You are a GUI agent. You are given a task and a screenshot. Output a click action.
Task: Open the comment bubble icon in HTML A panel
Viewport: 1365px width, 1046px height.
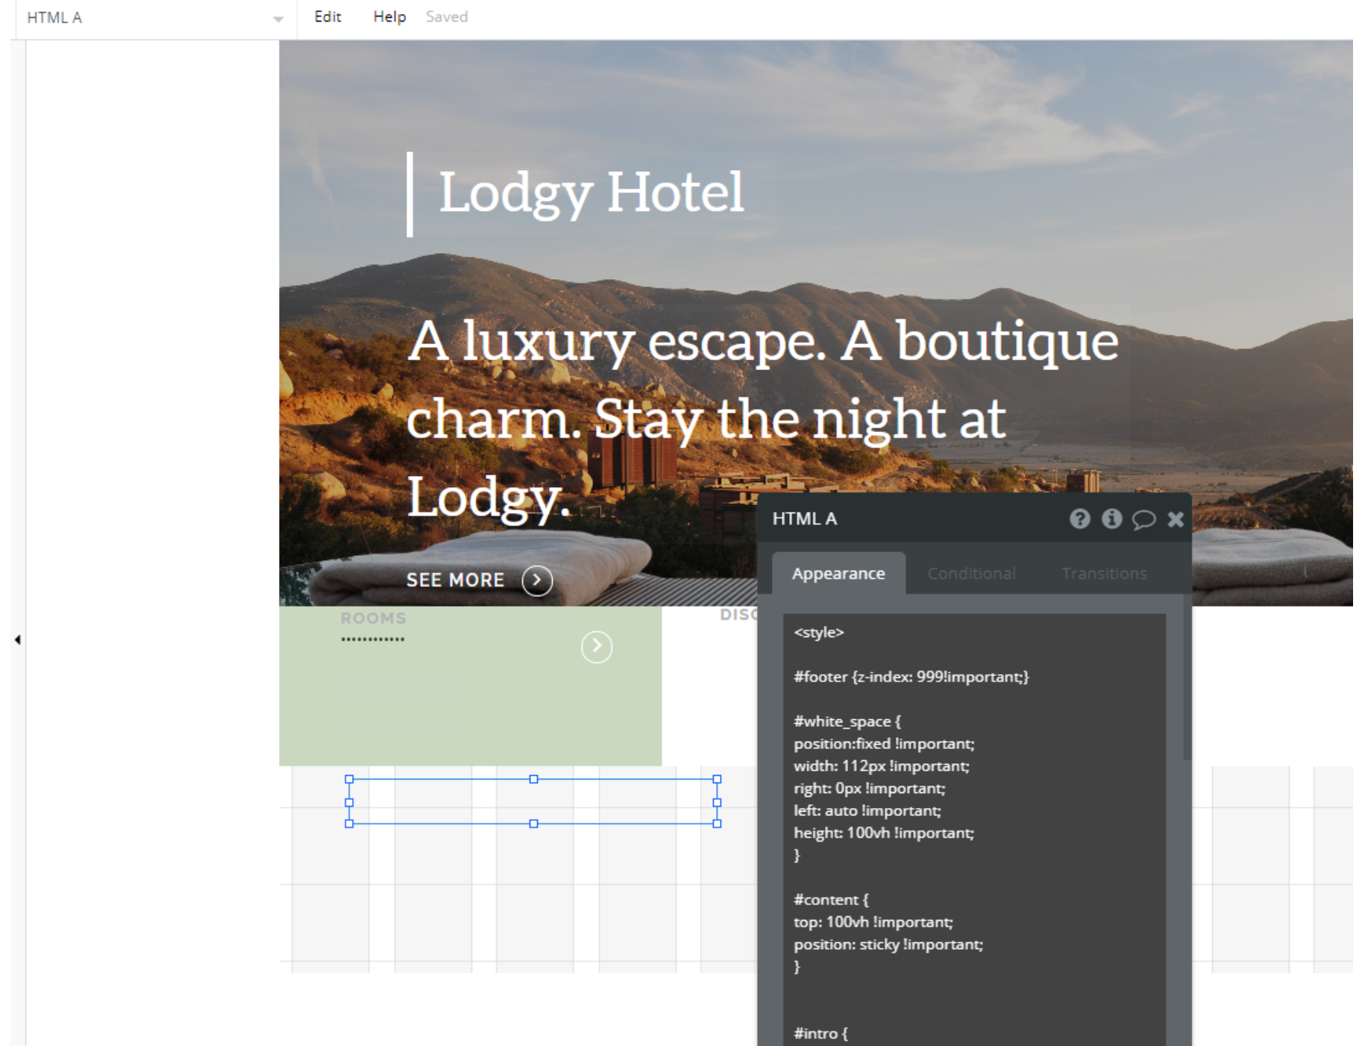pyautogui.click(x=1143, y=519)
